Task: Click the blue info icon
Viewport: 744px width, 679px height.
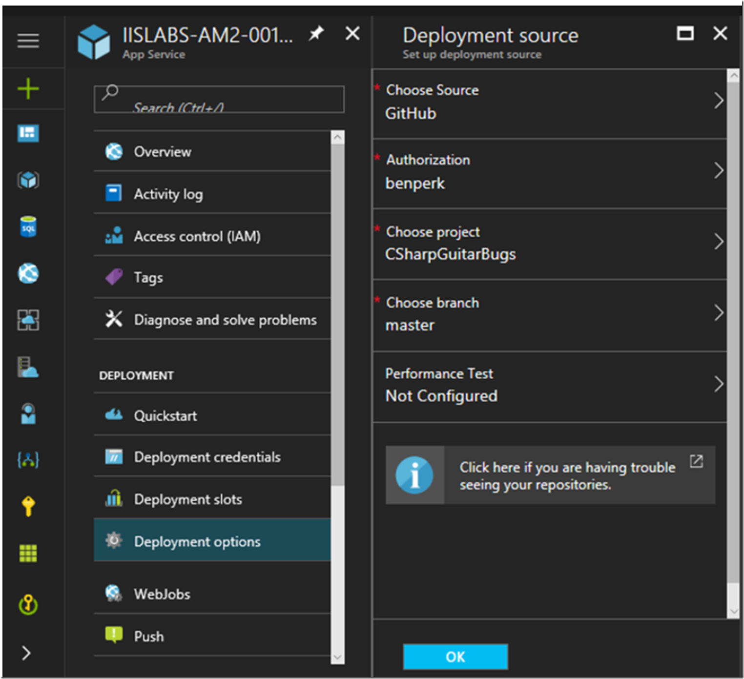Action: pos(414,475)
